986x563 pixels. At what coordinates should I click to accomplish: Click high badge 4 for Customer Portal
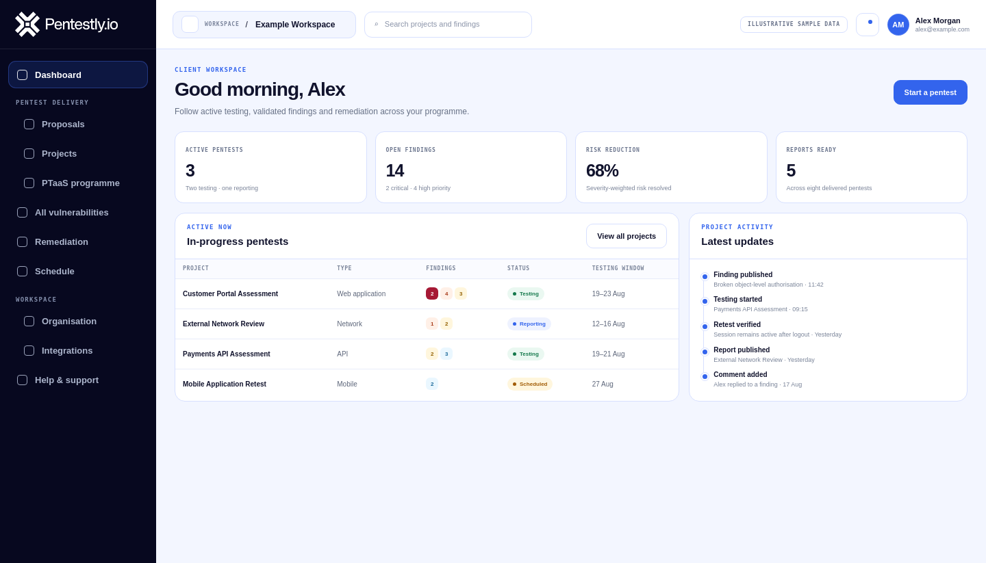tap(446, 293)
